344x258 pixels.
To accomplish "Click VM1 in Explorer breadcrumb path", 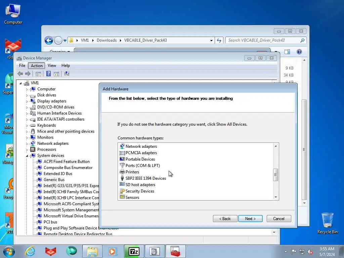I will pyautogui.click(x=85, y=40).
